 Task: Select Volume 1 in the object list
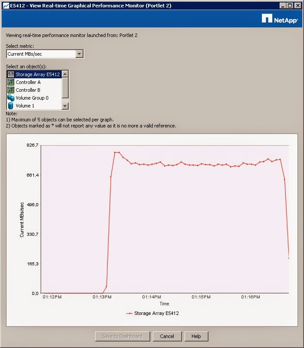tap(34, 106)
